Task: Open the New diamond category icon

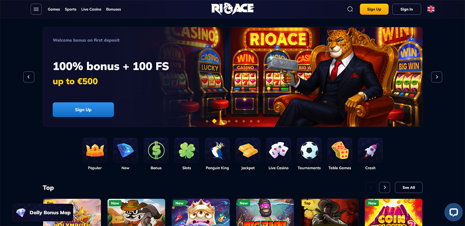Action: [x=125, y=150]
